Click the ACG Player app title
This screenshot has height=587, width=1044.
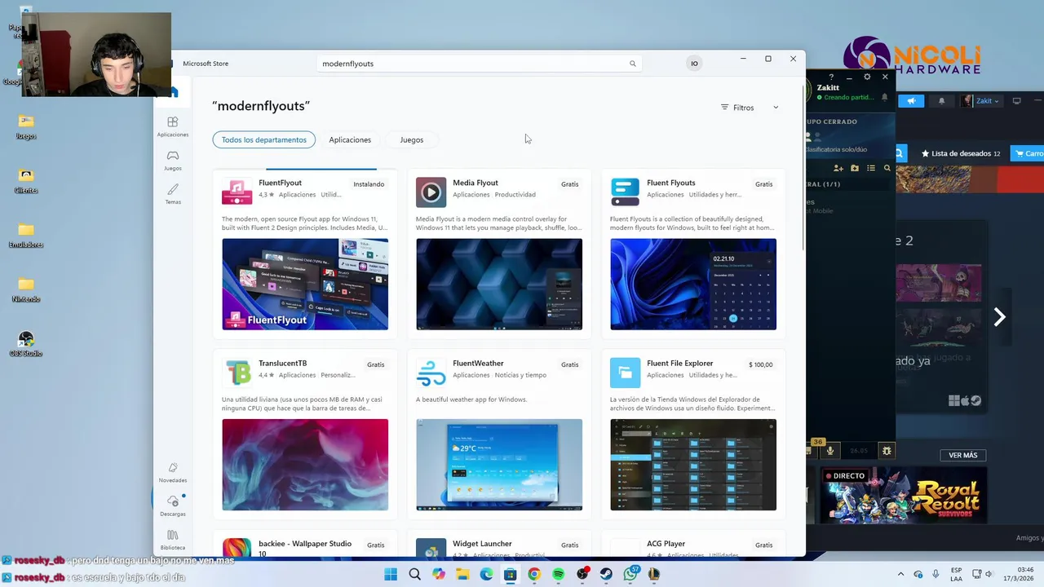(x=666, y=544)
